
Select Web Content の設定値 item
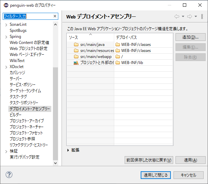29,43
